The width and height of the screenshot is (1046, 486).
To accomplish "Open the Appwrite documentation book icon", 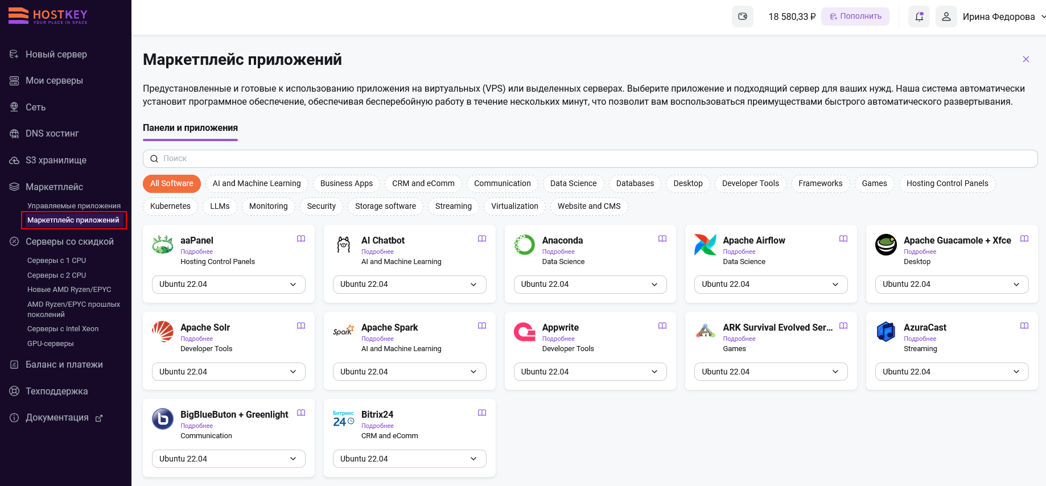I will [x=662, y=326].
